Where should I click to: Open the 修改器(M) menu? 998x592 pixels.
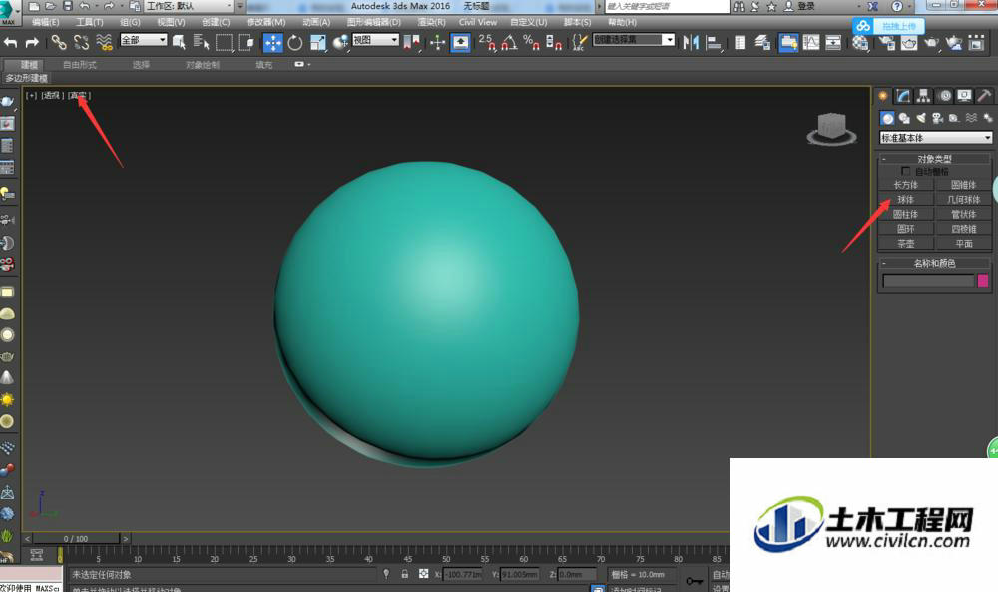[266, 22]
